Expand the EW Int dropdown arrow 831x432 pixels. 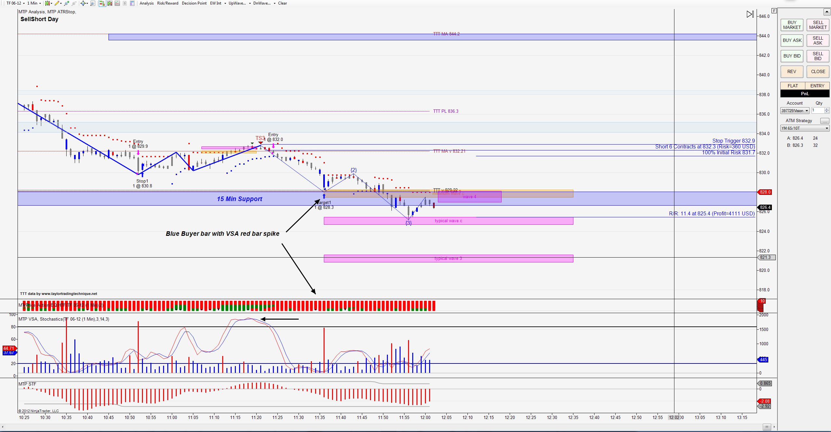click(x=225, y=3)
